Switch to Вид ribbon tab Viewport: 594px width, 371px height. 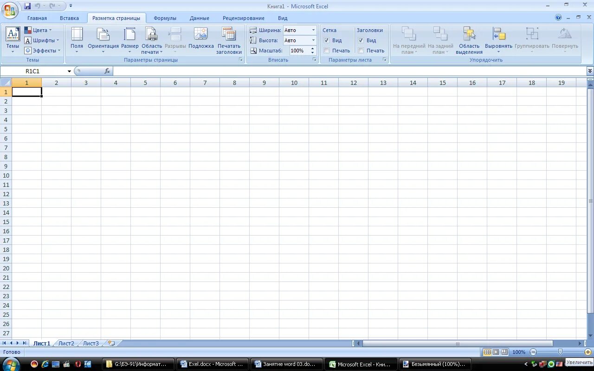click(x=283, y=18)
